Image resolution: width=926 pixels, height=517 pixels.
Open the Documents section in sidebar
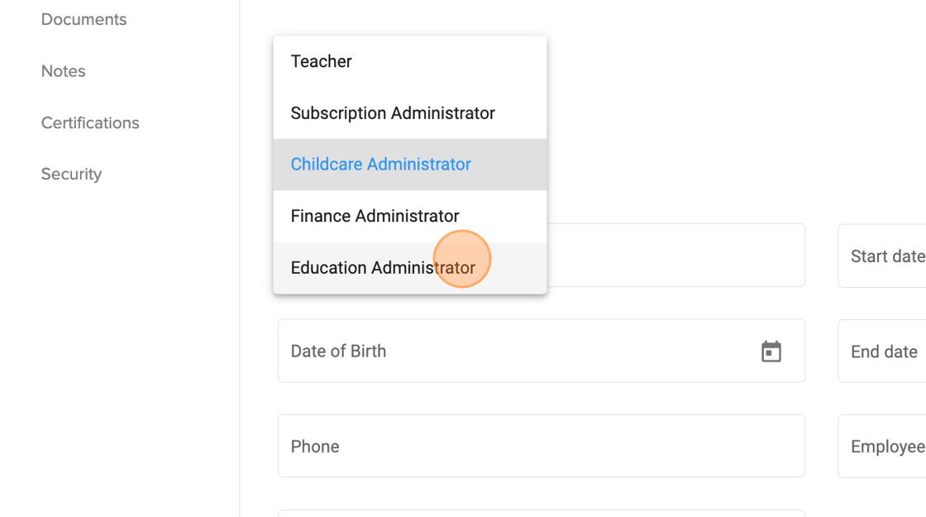[x=84, y=19]
